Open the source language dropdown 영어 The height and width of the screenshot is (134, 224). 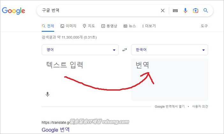click(80, 50)
